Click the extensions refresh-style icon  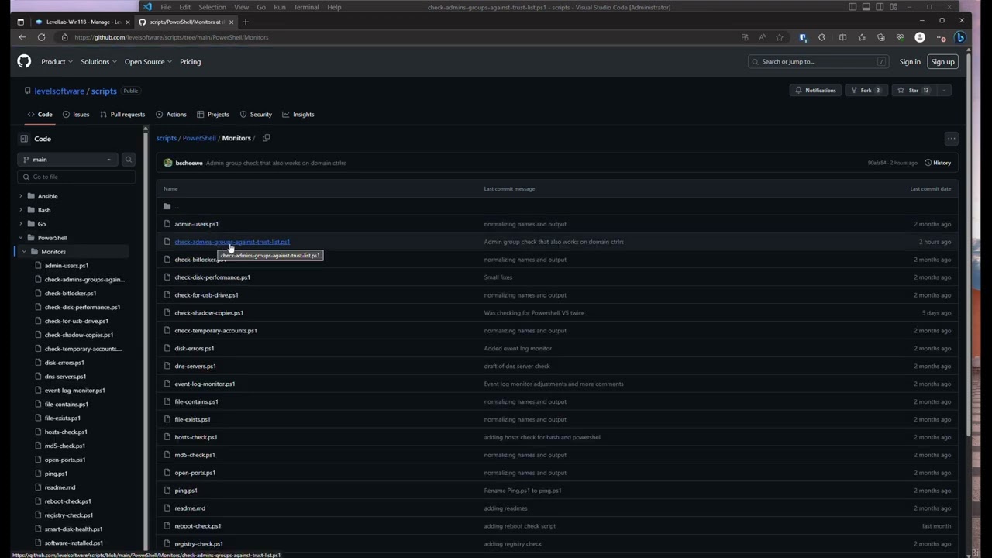coord(822,37)
